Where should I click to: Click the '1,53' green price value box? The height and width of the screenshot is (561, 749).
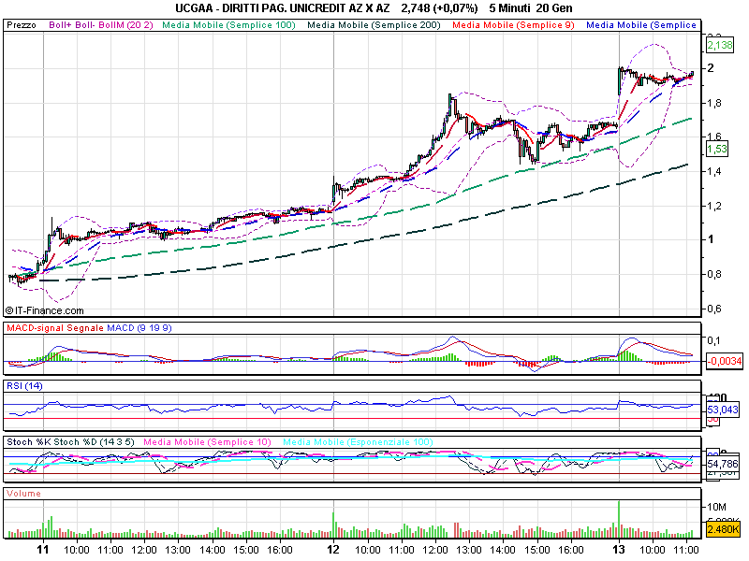(717, 149)
